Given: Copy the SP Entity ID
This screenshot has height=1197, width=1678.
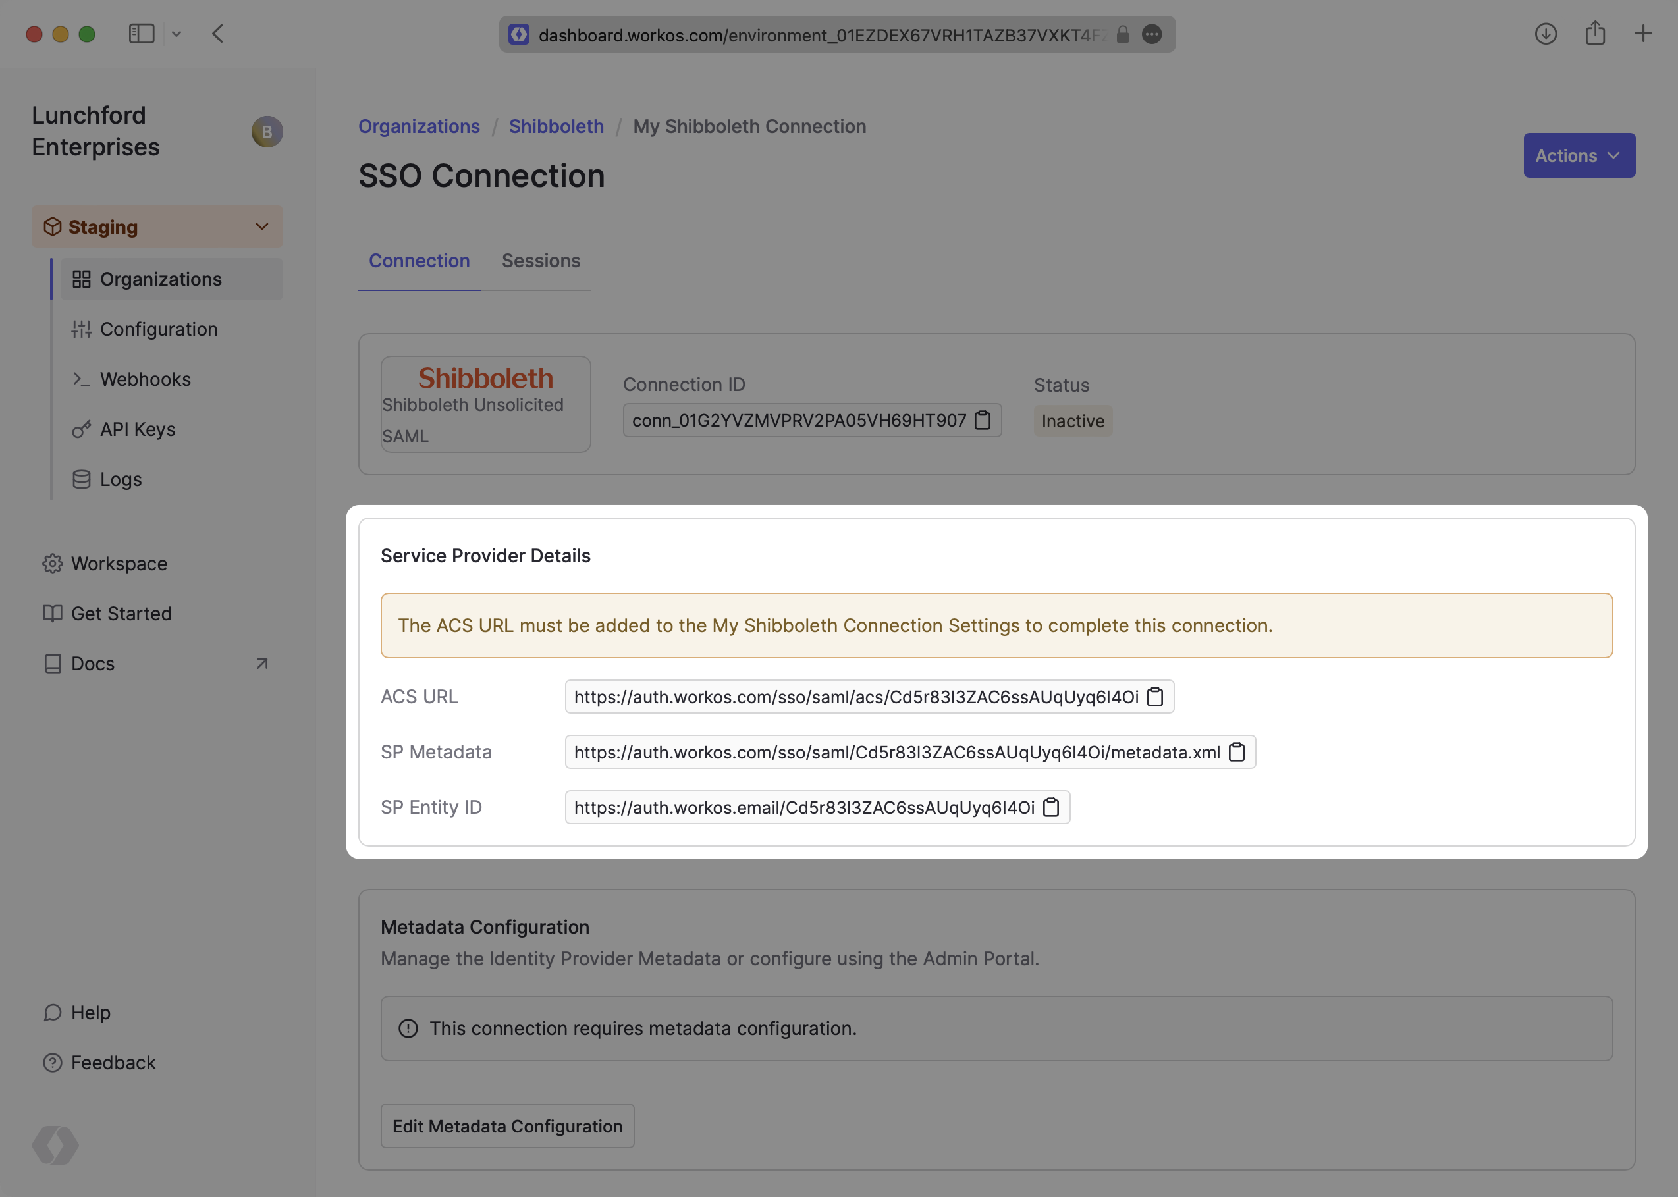Looking at the screenshot, I should 1050,807.
